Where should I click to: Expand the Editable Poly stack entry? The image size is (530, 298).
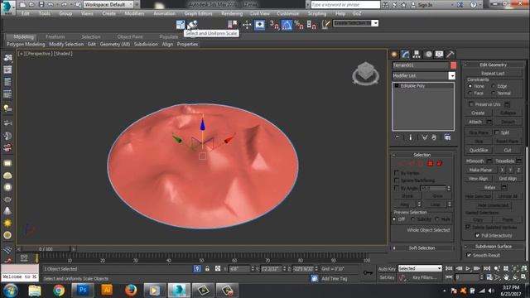click(x=397, y=86)
